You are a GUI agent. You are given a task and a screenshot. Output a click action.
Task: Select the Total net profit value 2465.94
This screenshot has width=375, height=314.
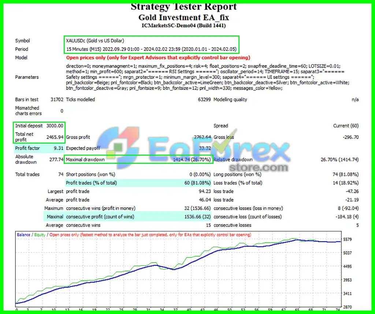pos(55,137)
